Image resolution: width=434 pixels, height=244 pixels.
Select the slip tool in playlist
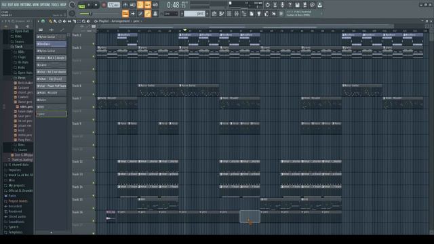pyautogui.click(x=69, y=21)
